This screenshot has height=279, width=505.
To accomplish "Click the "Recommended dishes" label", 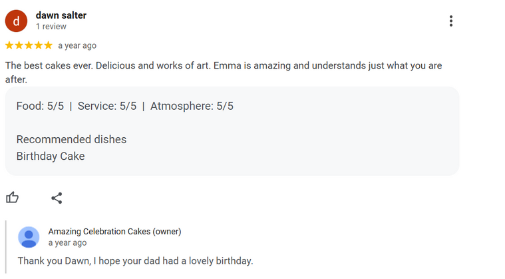I will [x=71, y=139].
